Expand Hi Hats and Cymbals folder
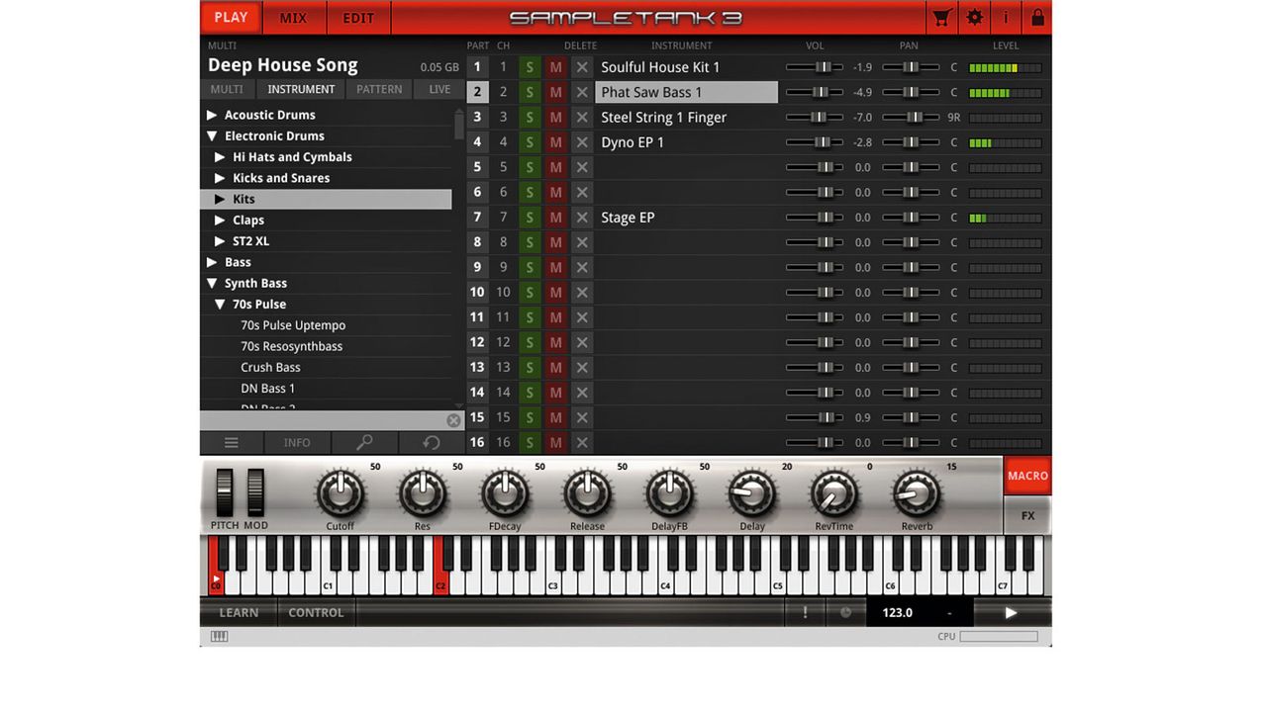Screen dimensions: 1267x712 [220, 157]
